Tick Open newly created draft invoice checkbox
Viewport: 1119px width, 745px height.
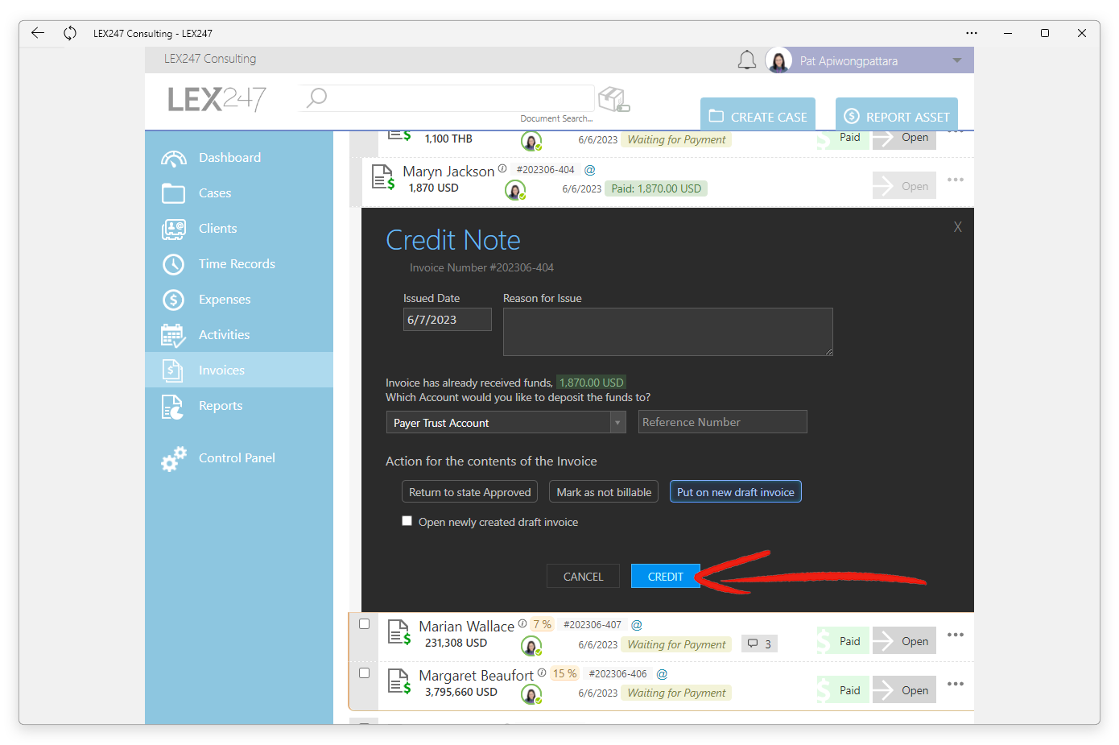(407, 521)
